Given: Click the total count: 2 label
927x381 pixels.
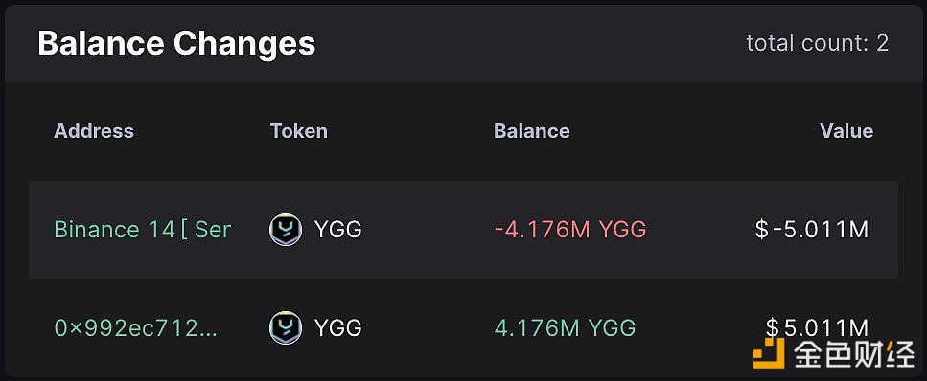Looking at the screenshot, I should click(x=817, y=43).
